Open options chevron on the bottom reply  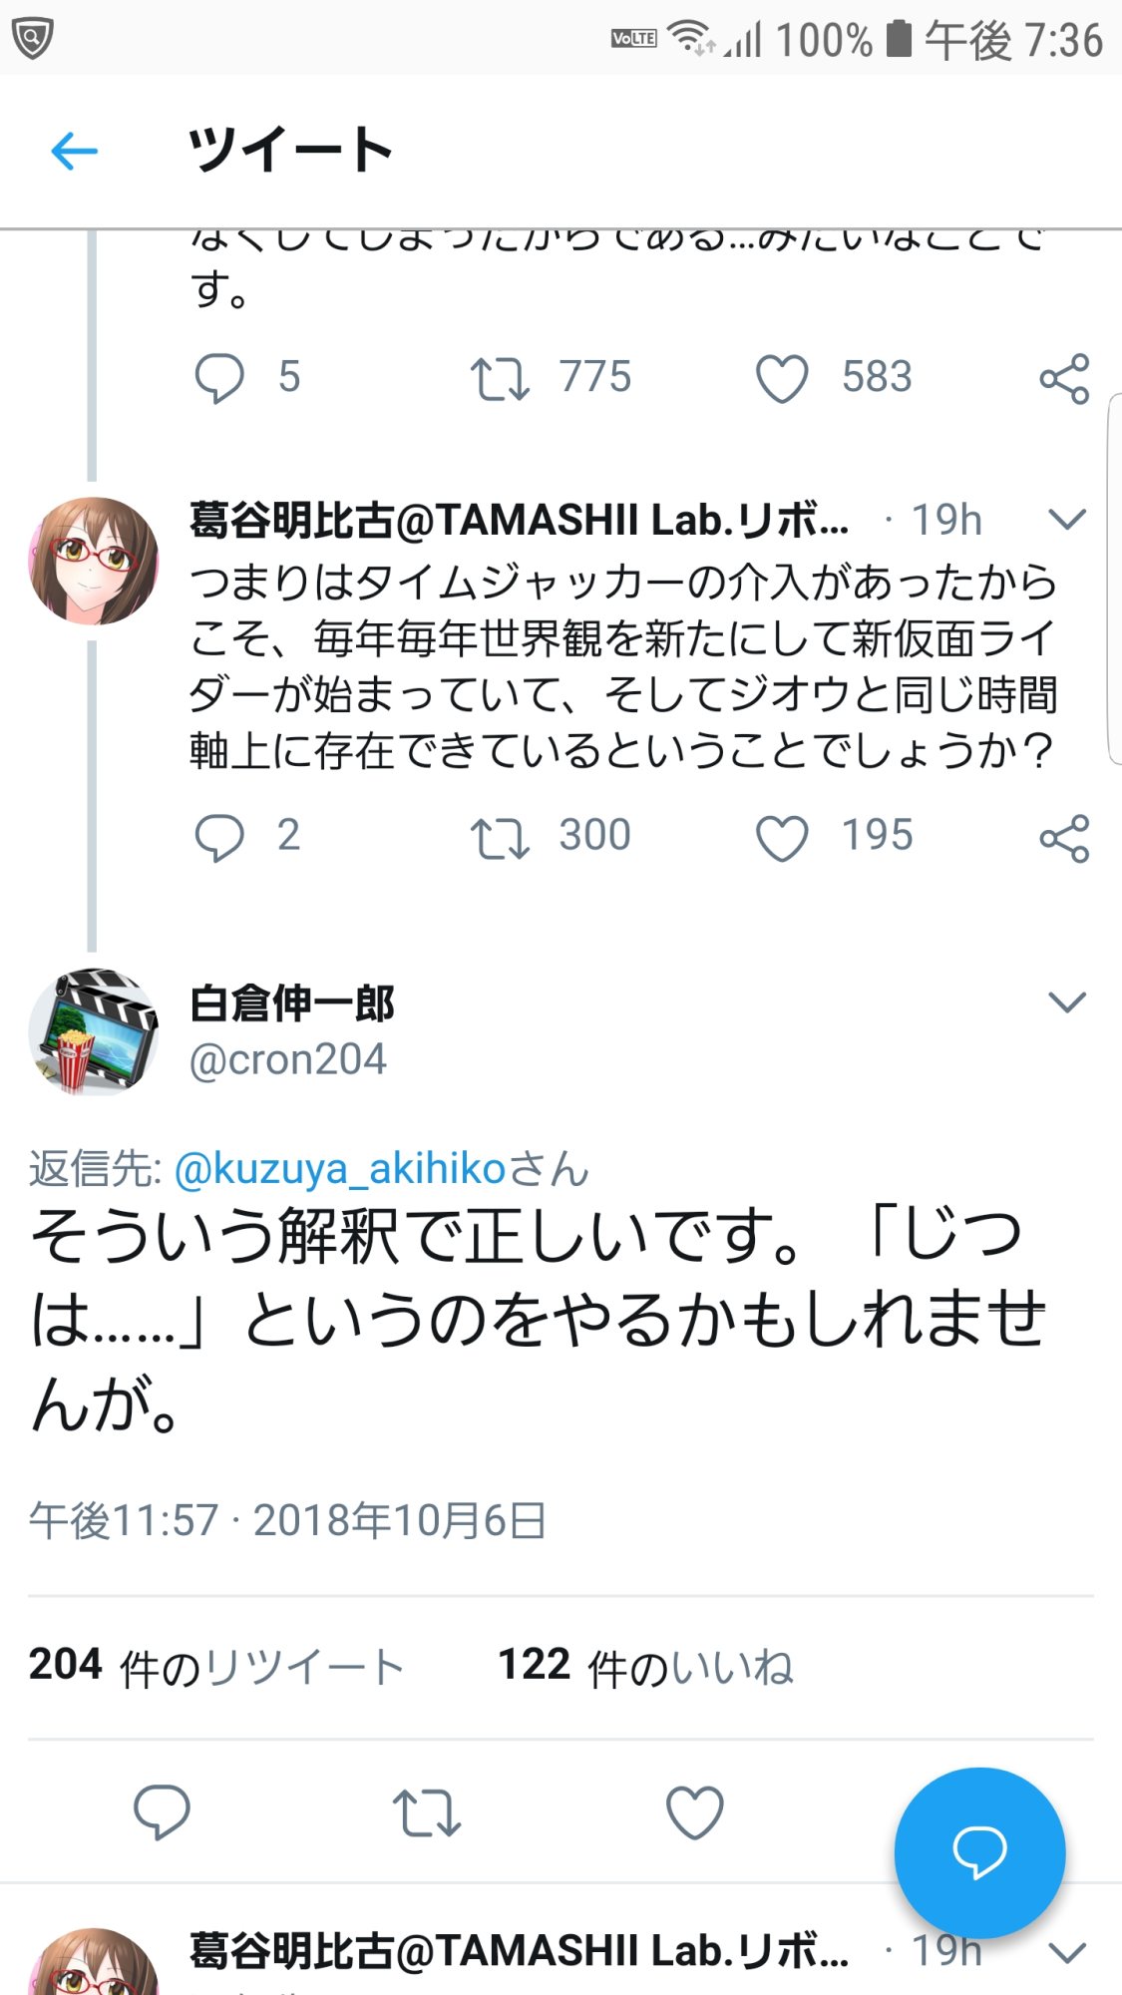tap(1067, 1952)
